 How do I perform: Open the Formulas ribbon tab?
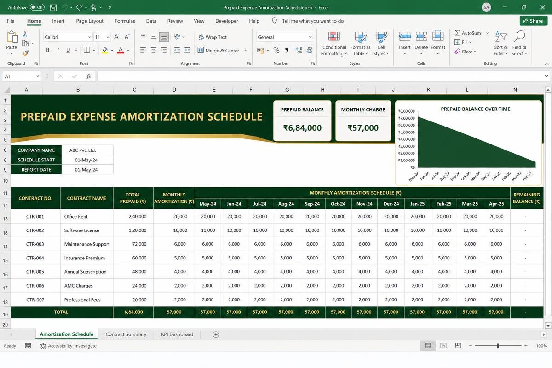click(125, 21)
